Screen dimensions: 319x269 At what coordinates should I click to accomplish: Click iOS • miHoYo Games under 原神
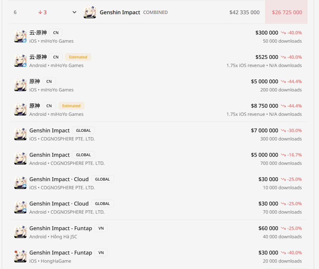(52, 90)
